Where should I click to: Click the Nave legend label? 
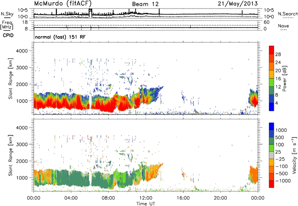point(283,26)
